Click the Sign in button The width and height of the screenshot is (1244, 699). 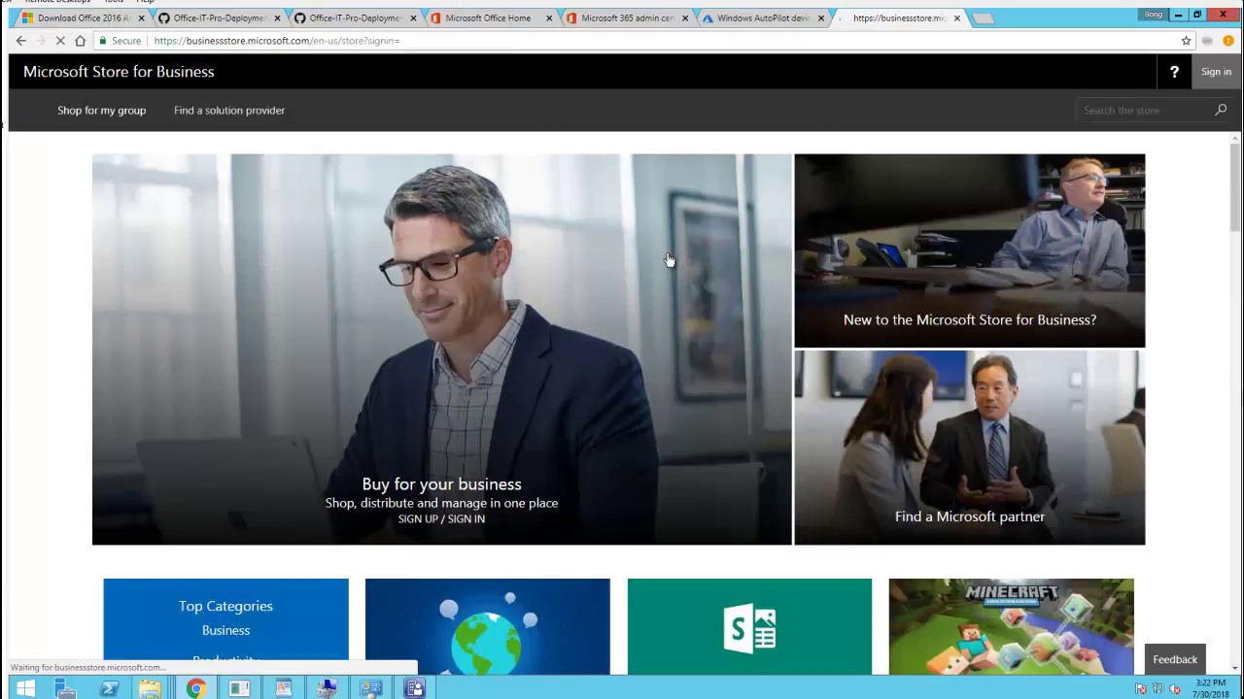[1216, 72]
